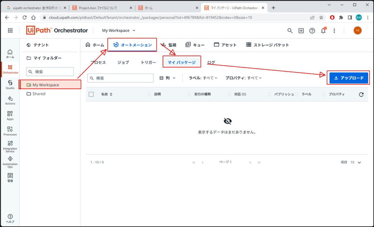This screenshot has height=227, width=374.
Task: Reload the page in the browser
Action: pos(24,18)
